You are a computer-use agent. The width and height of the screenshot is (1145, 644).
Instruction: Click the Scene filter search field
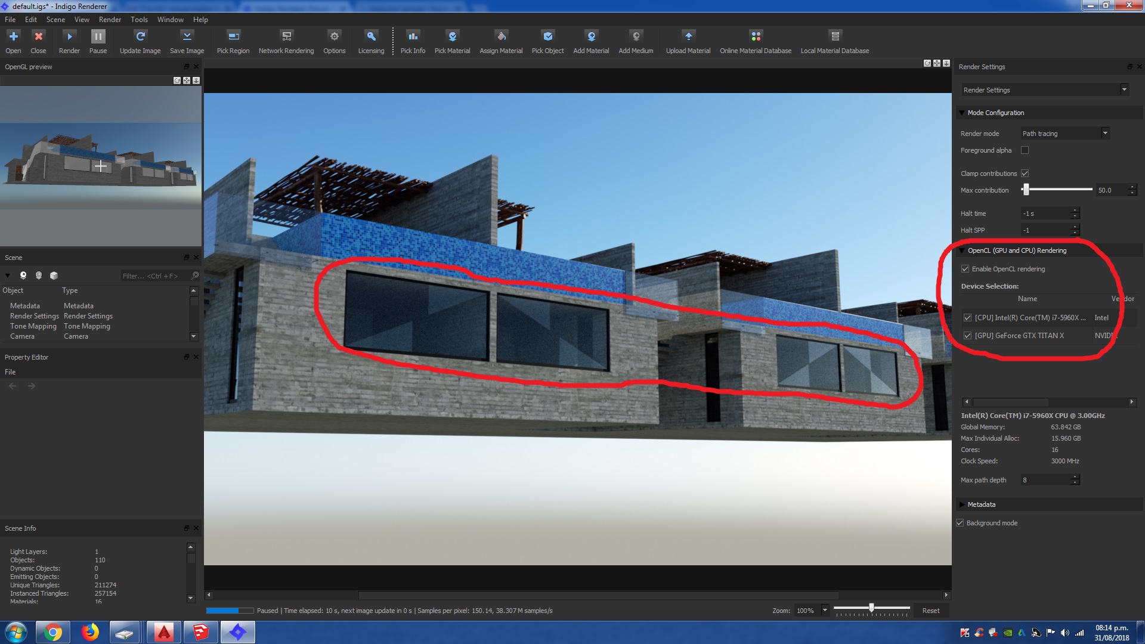tap(152, 276)
